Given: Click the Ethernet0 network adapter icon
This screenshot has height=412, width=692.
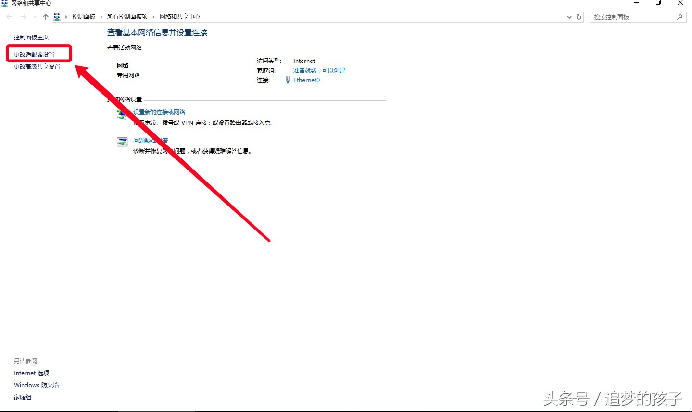Looking at the screenshot, I should pos(288,80).
